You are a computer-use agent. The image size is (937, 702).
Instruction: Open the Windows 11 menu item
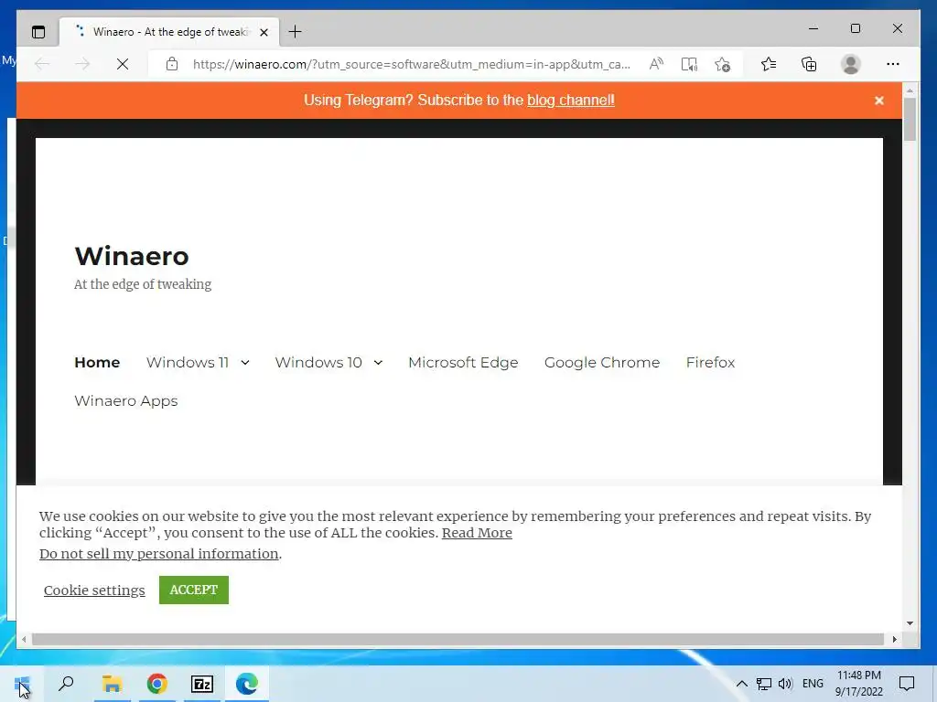[187, 362]
